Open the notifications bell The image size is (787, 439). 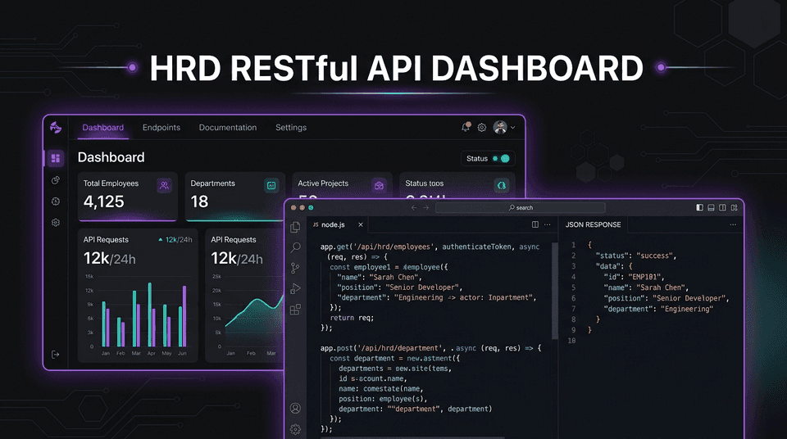(x=466, y=127)
